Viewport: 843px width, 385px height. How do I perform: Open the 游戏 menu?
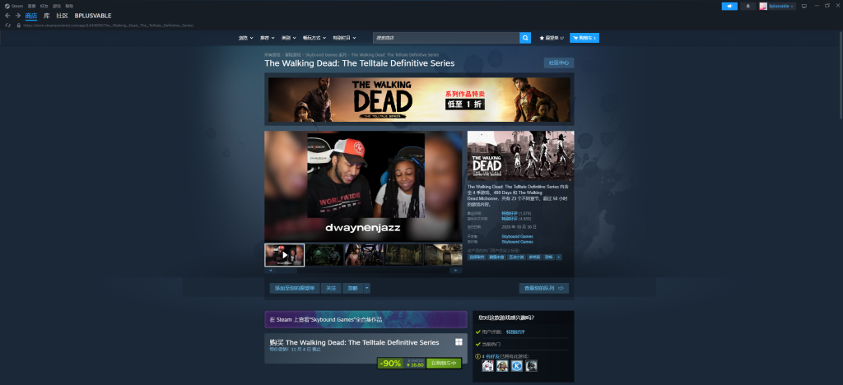tap(57, 6)
